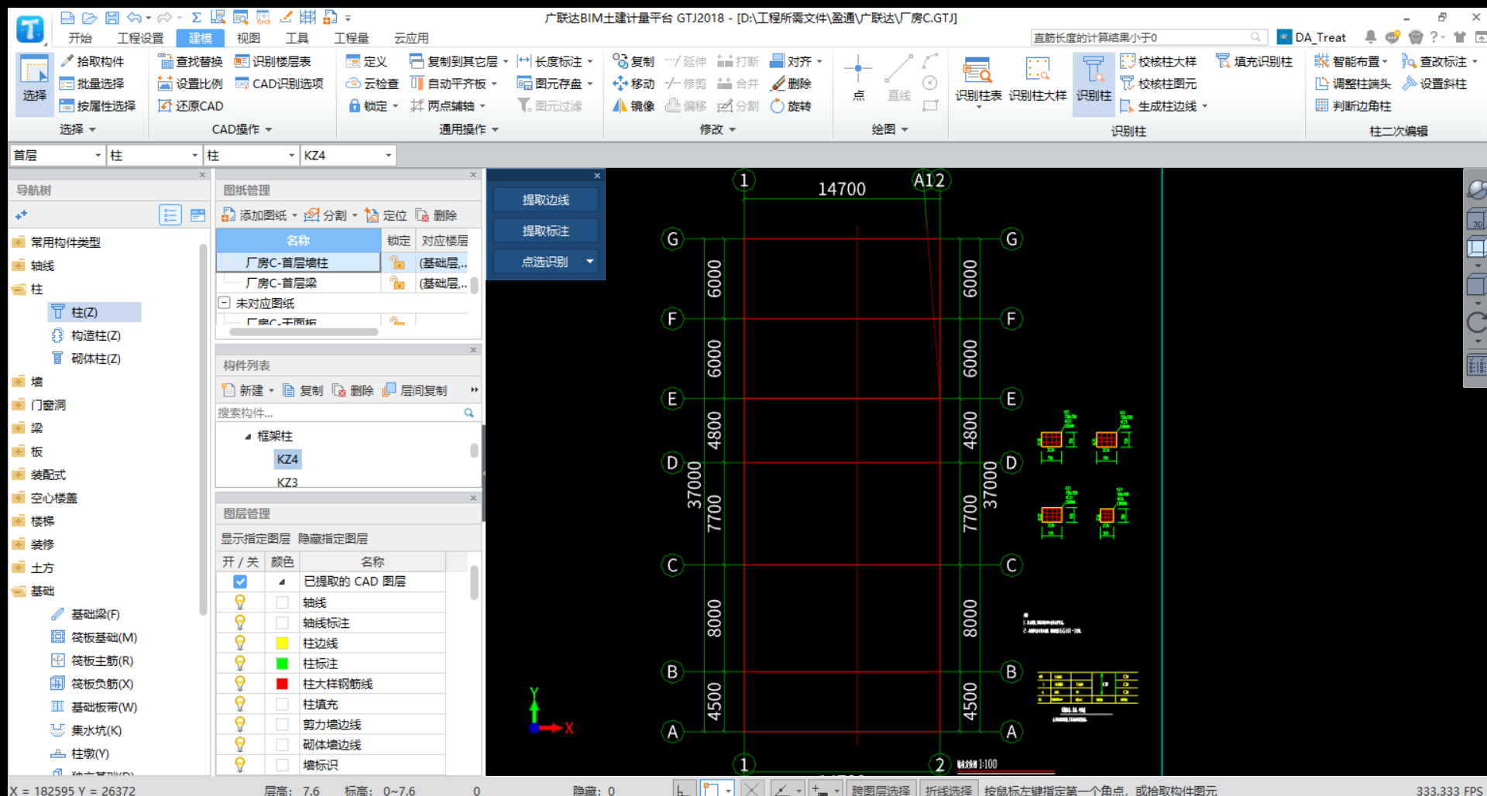Screen dimensions: 1487x796
Task: Toggle visibility bulb for 轴线 layer
Action: (x=240, y=602)
